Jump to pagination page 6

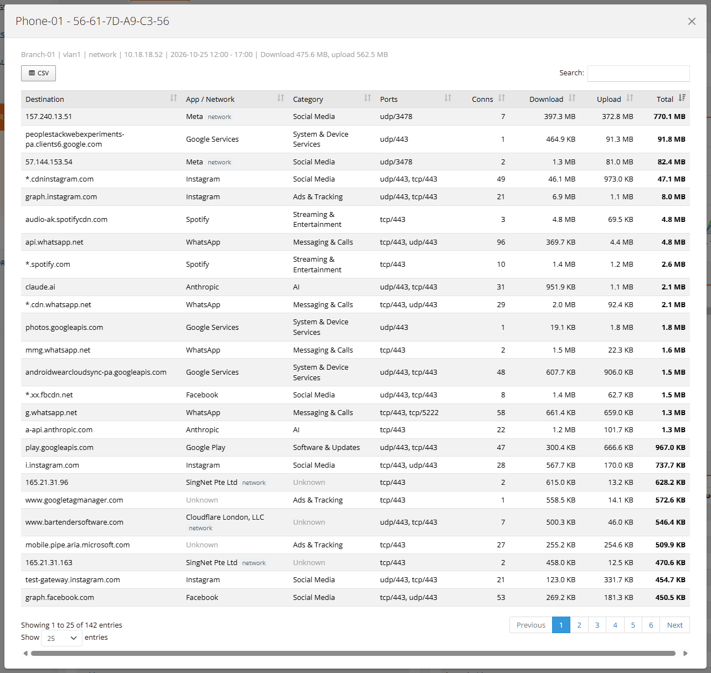point(651,625)
